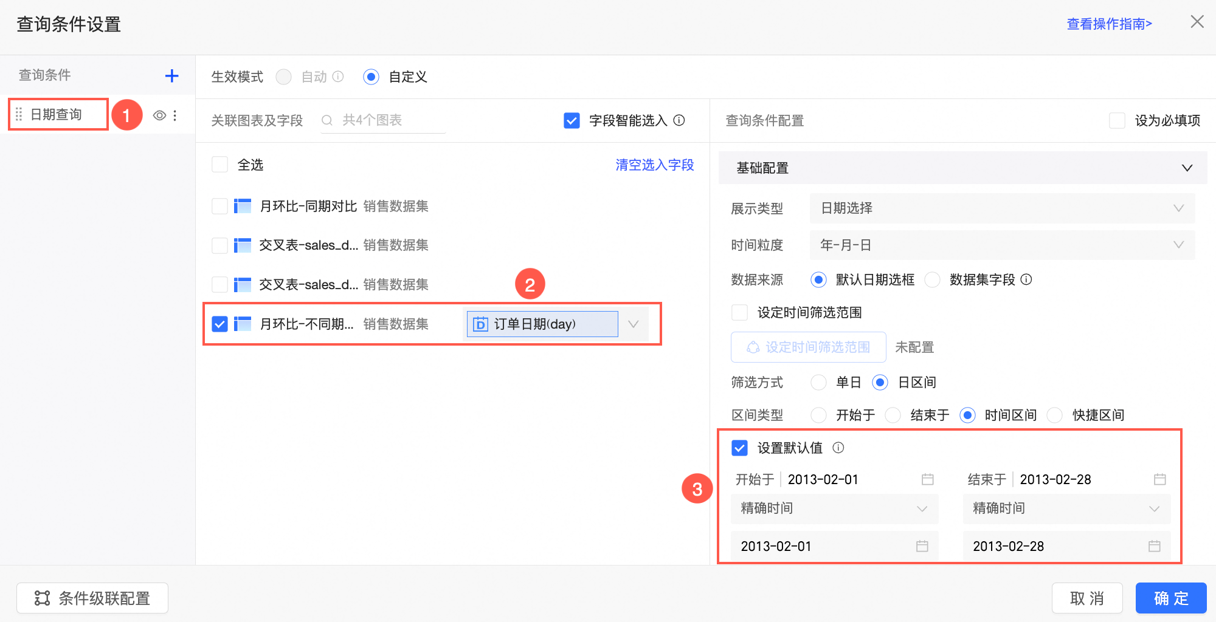The width and height of the screenshot is (1216, 622).
Task: Select 日区间 filter method radio
Action: coord(880,382)
